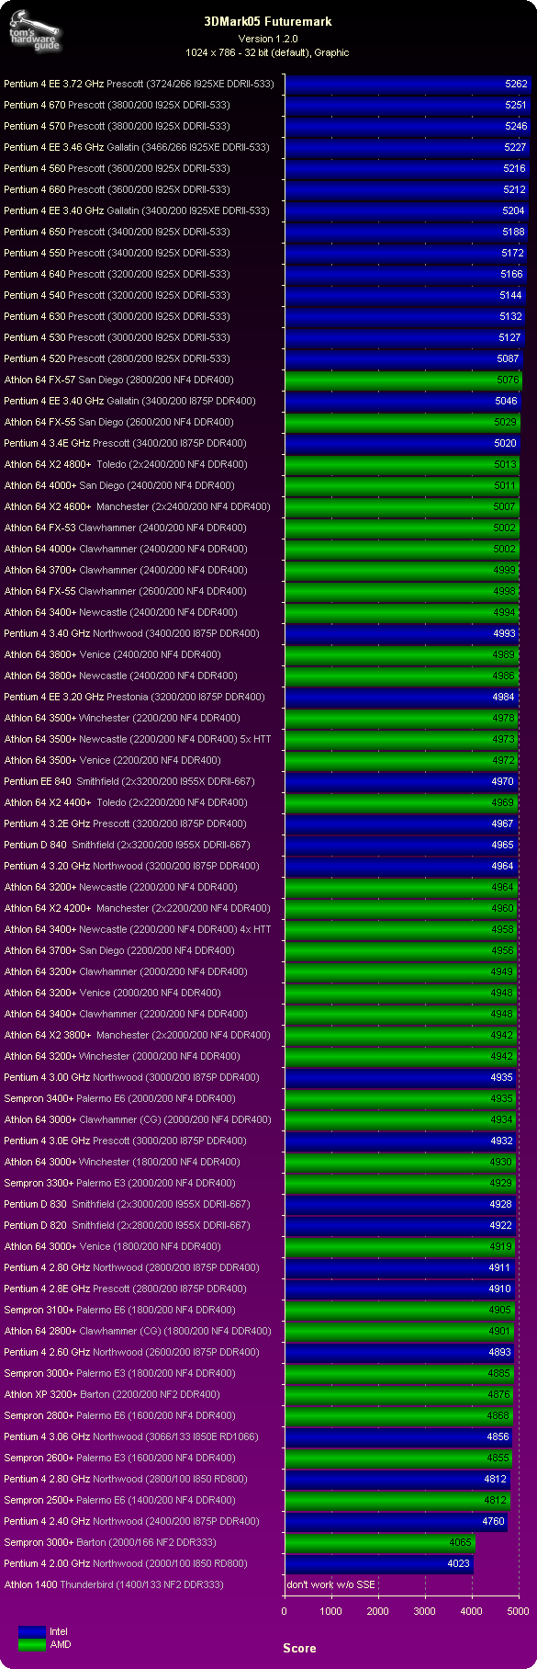This screenshot has height=1669, width=537.
Task: Click the Athlon 64 X2 4800+ Toledo label
Action: pyautogui.click(x=126, y=464)
